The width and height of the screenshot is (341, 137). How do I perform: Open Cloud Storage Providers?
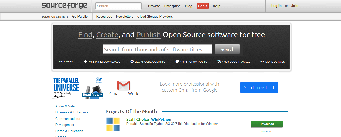coord(155,16)
